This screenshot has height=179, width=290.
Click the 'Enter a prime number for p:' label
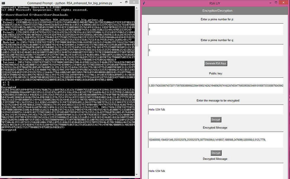click(x=217, y=19)
